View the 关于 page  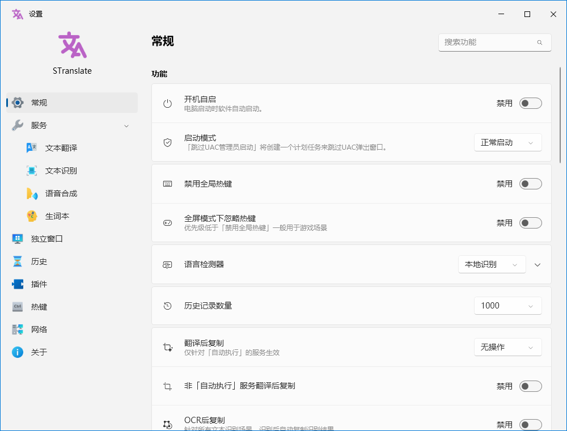pyautogui.click(x=16, y=352)
